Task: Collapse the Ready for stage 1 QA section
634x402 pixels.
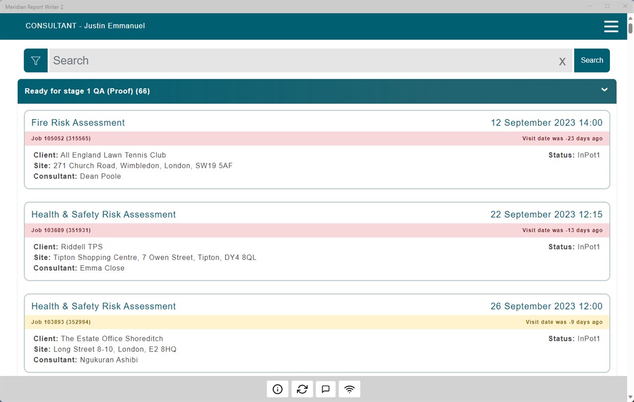Action: click(x=604, y=90)
